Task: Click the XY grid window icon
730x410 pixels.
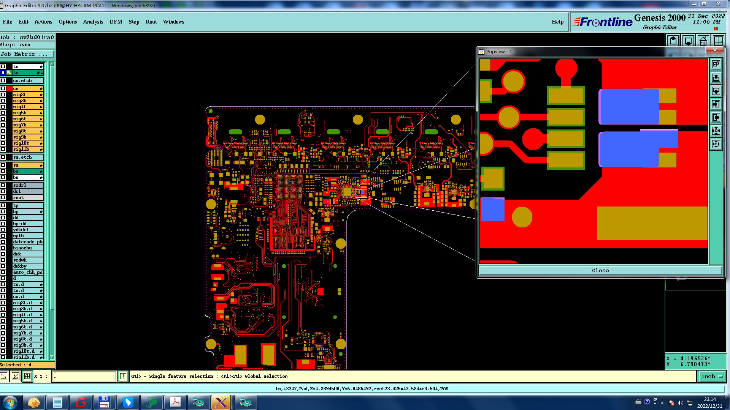Action: point(718,41)
